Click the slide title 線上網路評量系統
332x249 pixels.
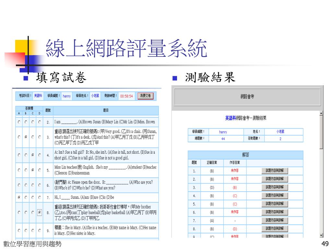[126, 49]
